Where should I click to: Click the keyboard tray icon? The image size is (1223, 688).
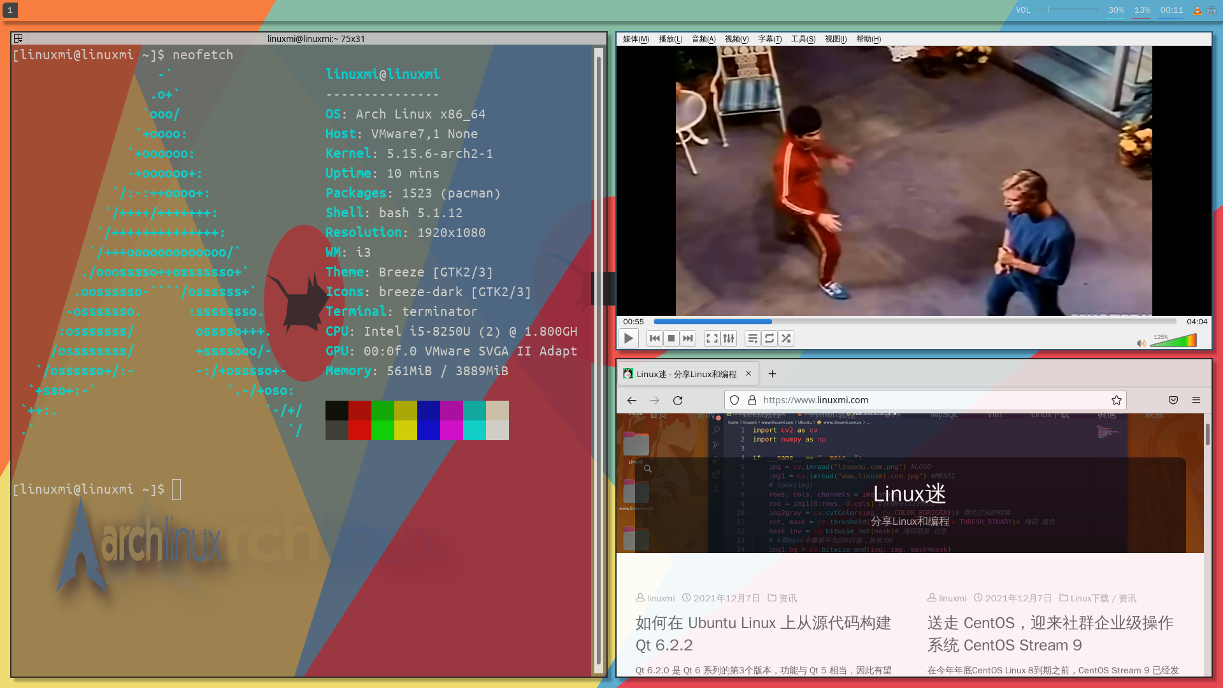click(1212, 10)
